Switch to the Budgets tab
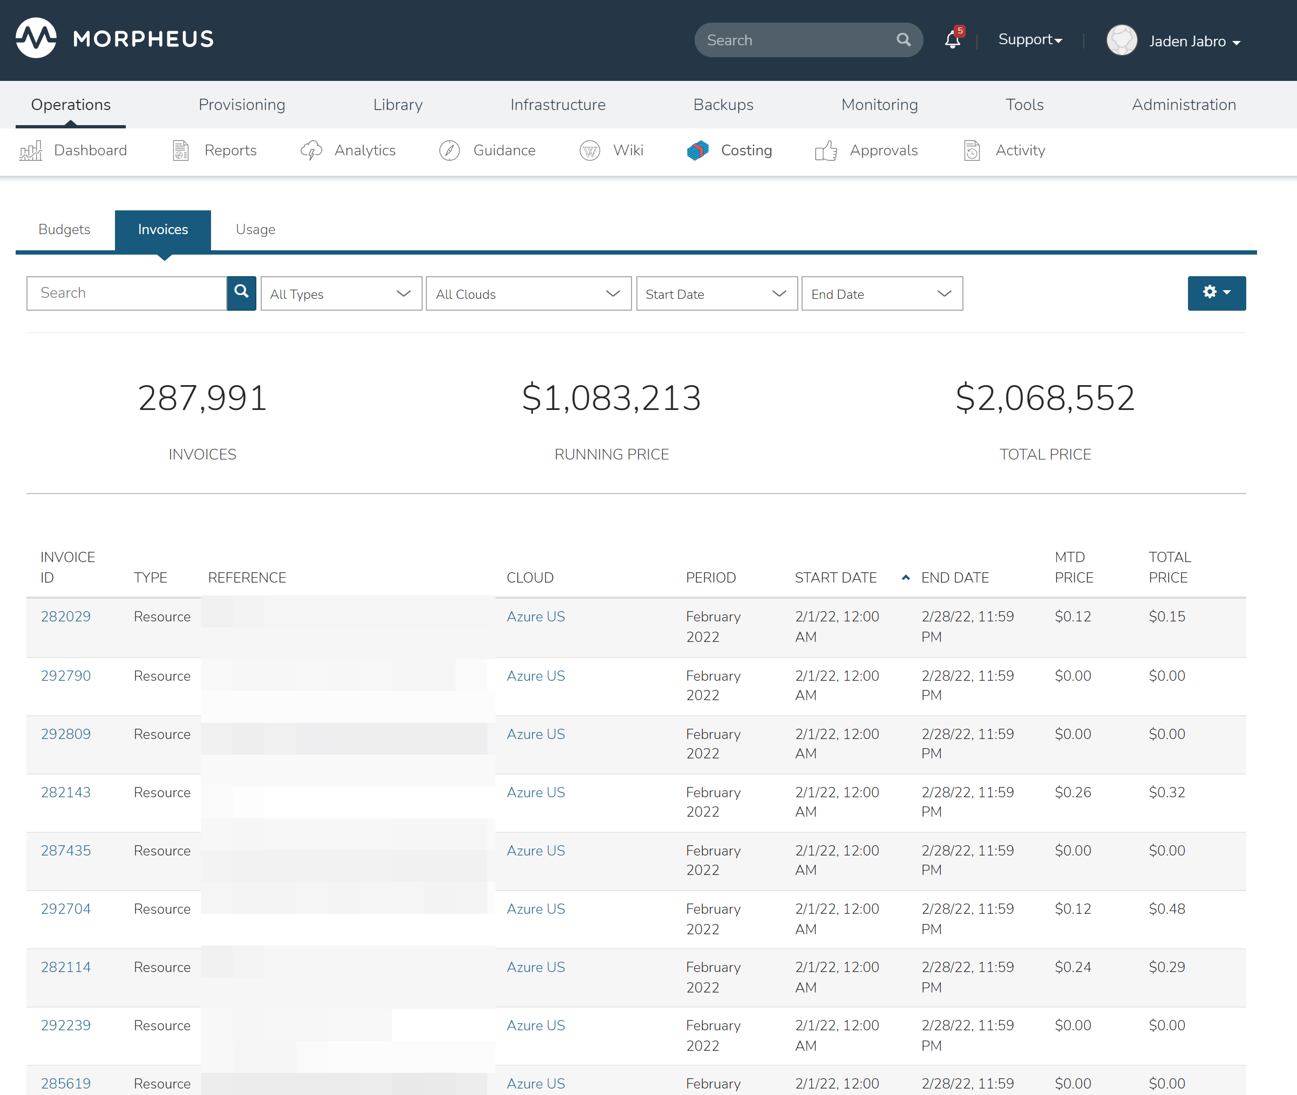 pyautogui.click(x=64, y=229)
